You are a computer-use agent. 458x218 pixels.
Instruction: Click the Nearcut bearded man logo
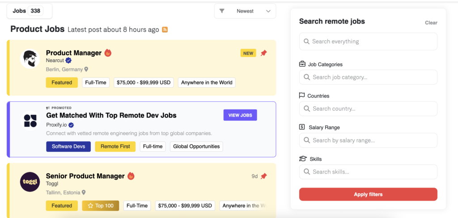(x=30, y=59)
